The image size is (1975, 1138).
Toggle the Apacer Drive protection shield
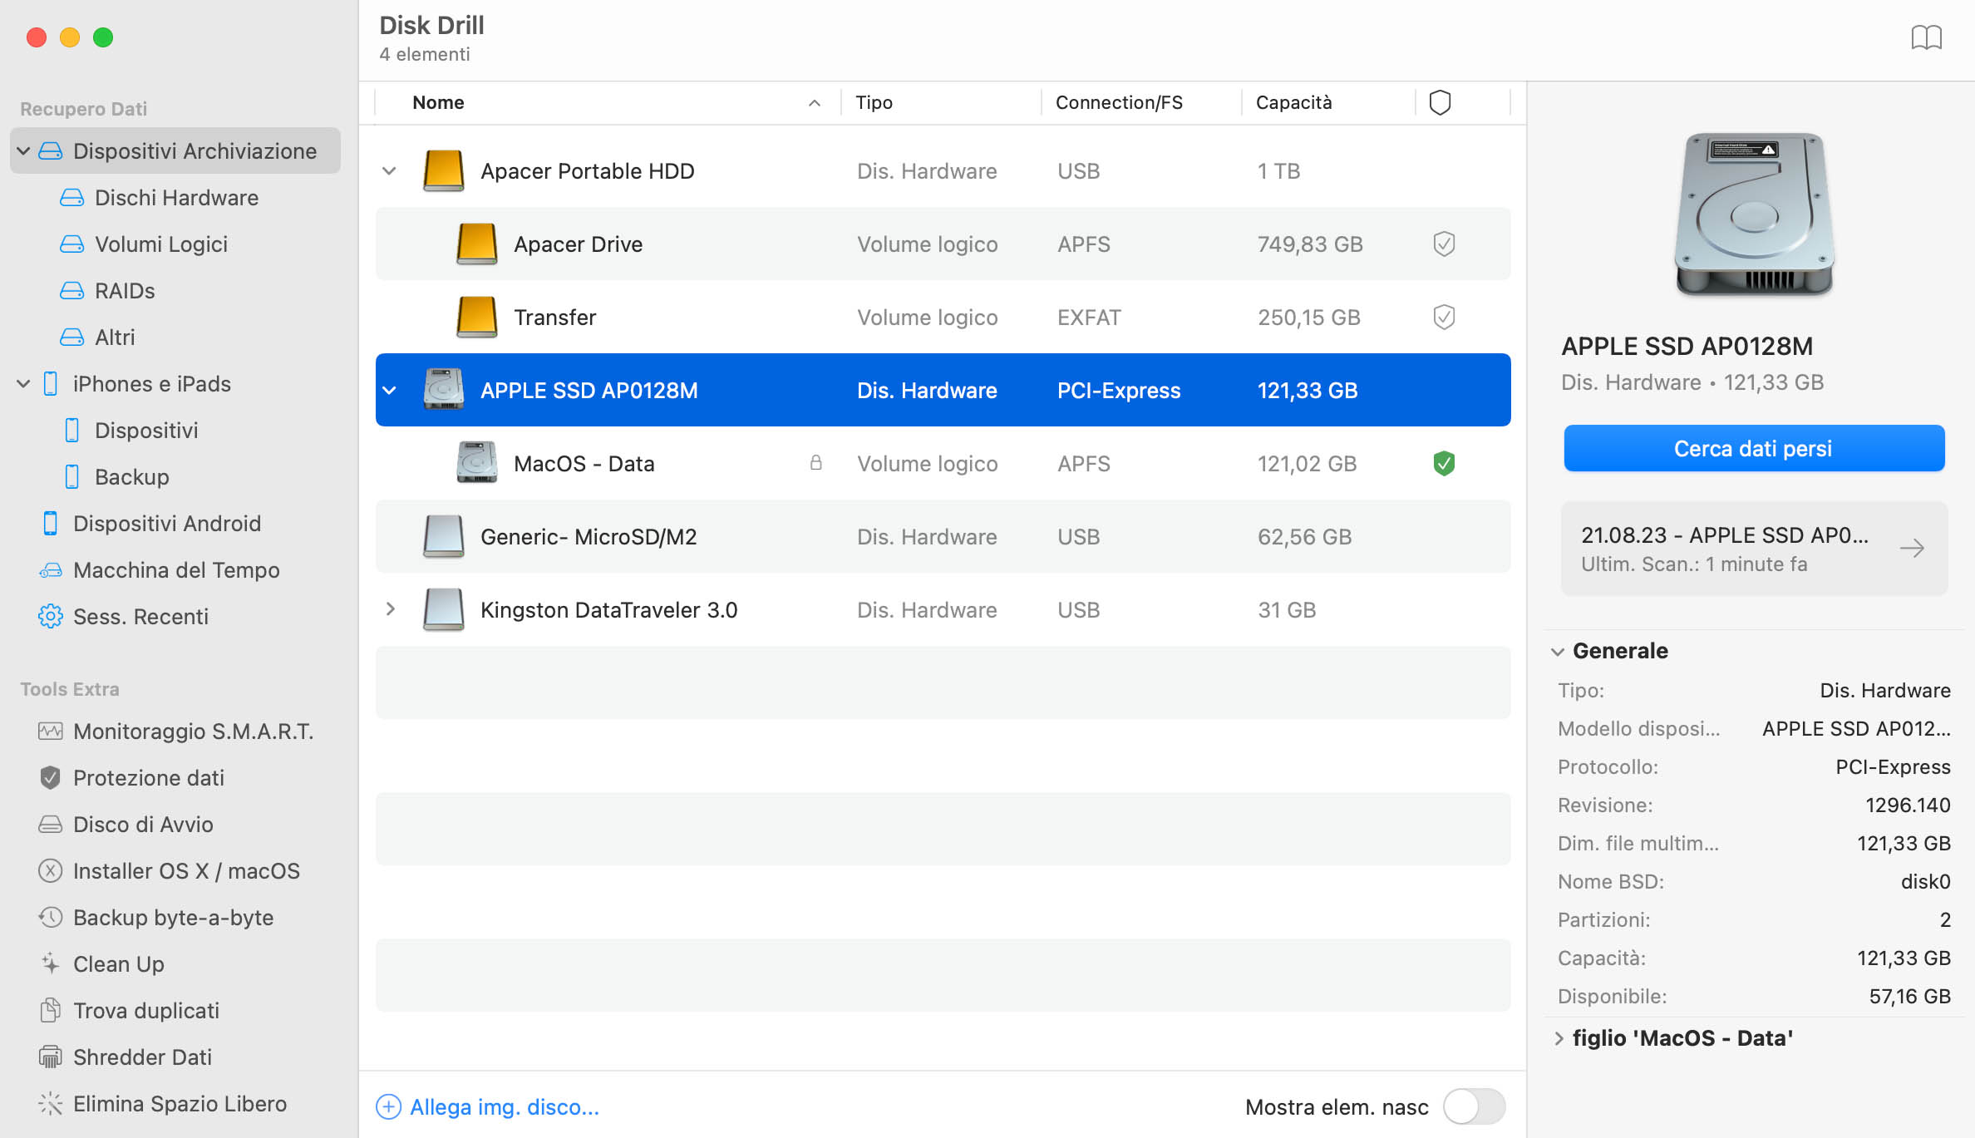(x=1444, y=244)
